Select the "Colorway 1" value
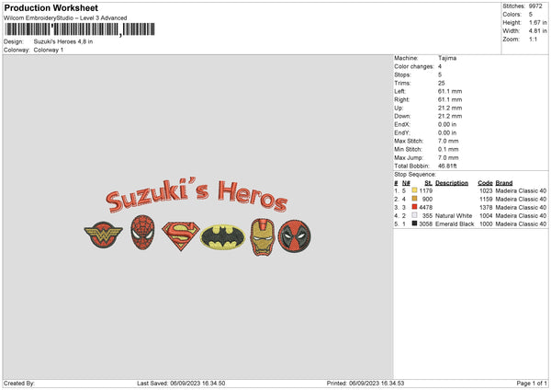551x390 pixels. (49, 50)
